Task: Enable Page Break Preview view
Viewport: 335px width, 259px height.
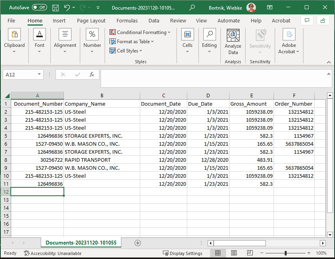Action: tap(250, 253)
